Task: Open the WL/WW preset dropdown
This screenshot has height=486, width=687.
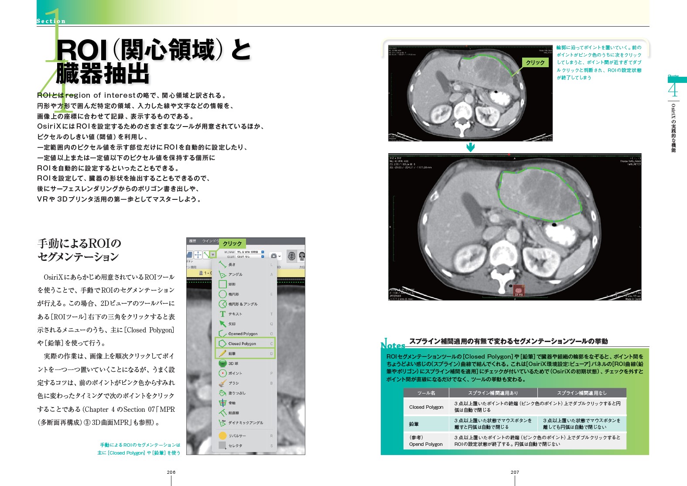Action: pos(250,252)
